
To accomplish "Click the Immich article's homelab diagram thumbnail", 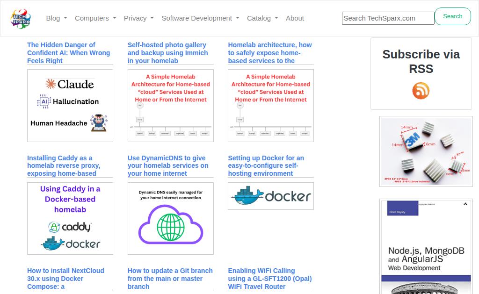I will [170, 106].
